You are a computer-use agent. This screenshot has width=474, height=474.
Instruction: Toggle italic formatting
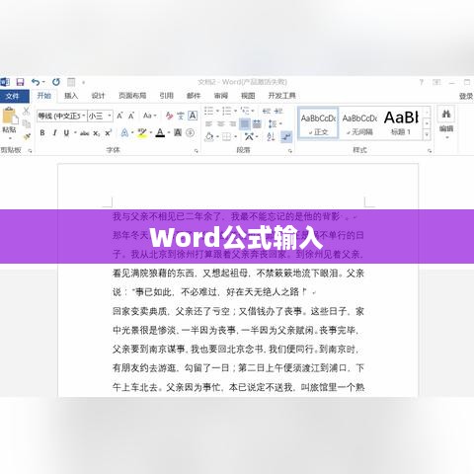pos(54,133)
